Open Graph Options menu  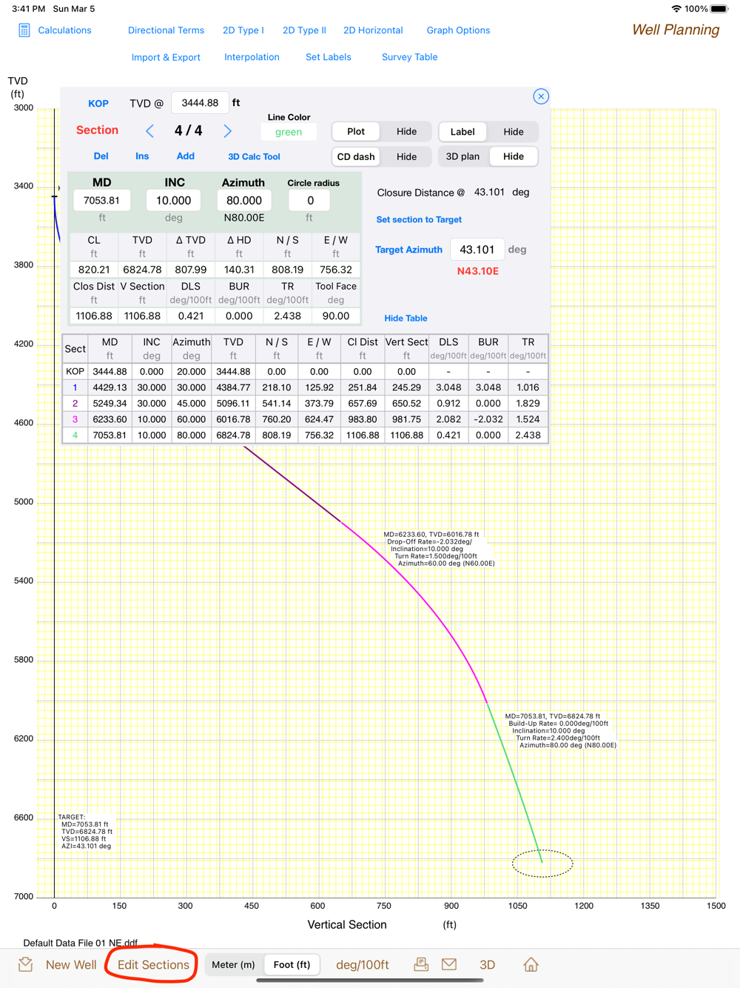click(458, 30)
